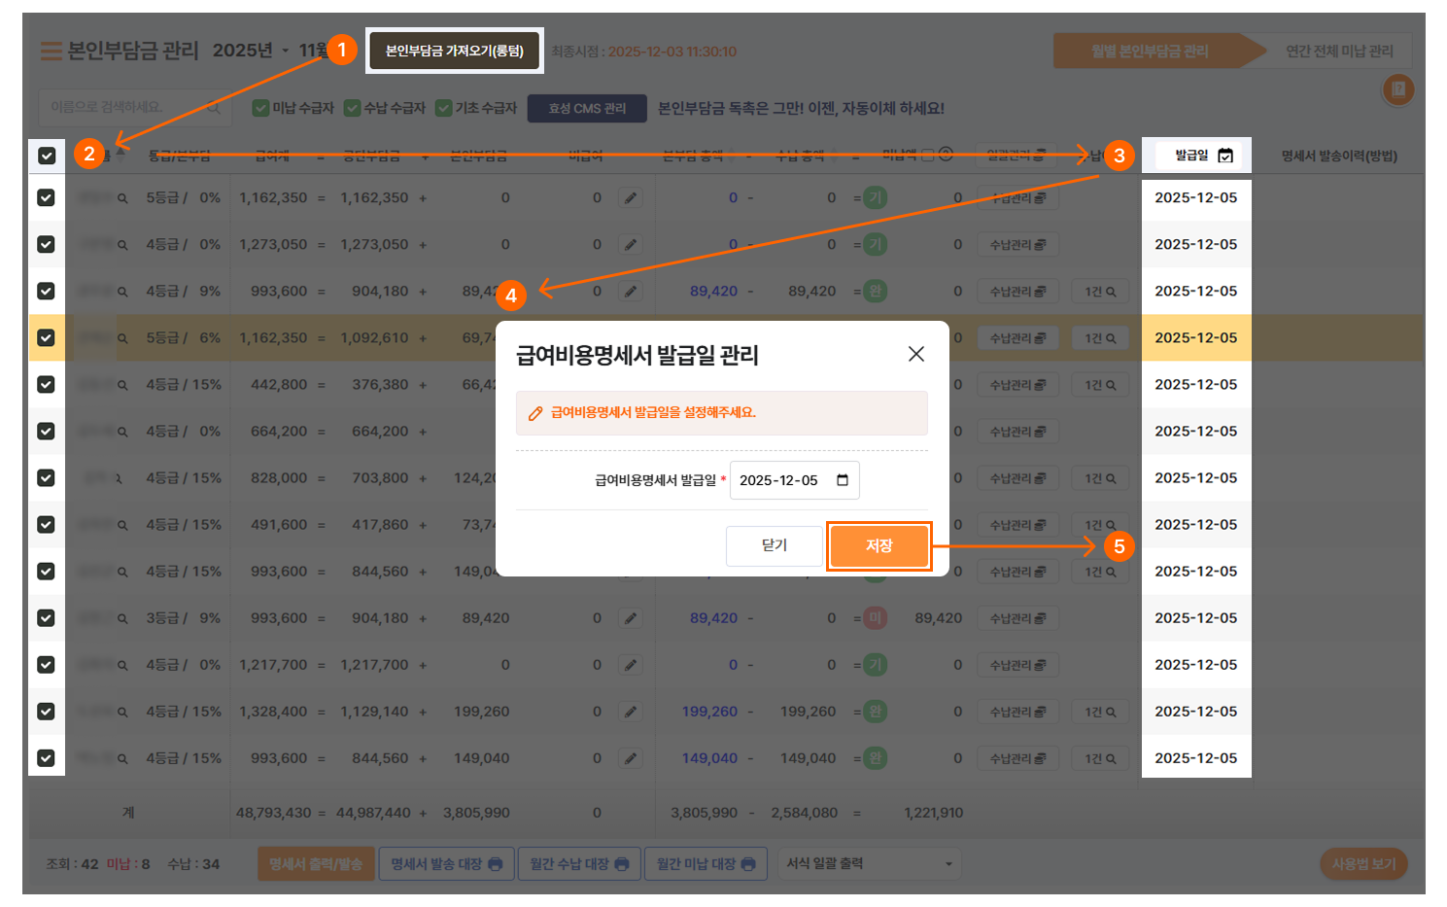Open the 서식 일괄 출력 dropdown

[x=869, y=864]
